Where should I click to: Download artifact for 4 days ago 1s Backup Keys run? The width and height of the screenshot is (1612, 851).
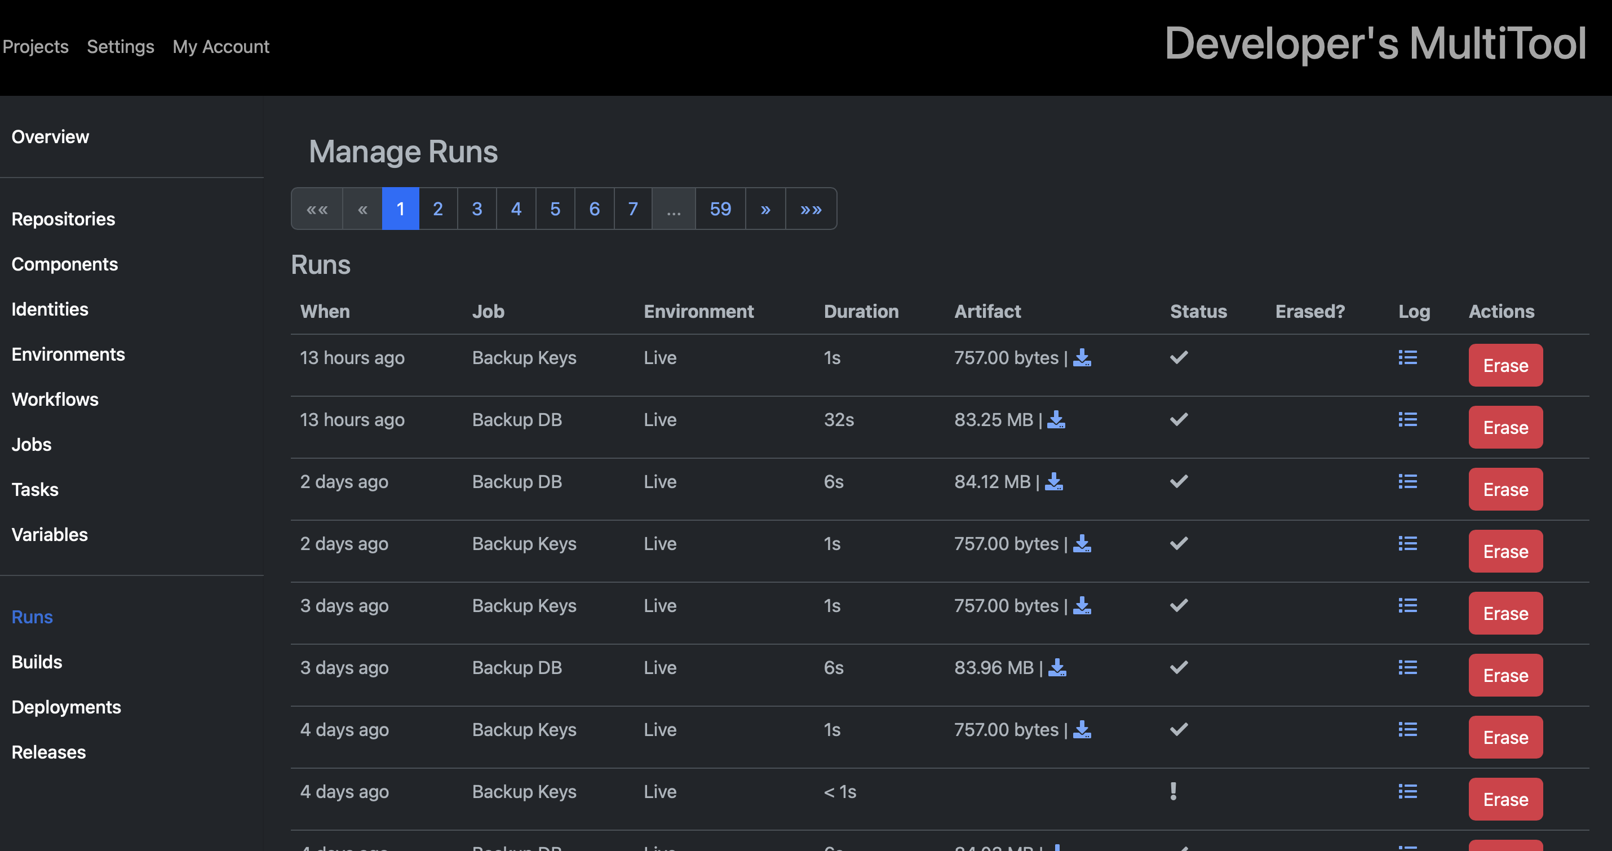[x=1082, y=730]
